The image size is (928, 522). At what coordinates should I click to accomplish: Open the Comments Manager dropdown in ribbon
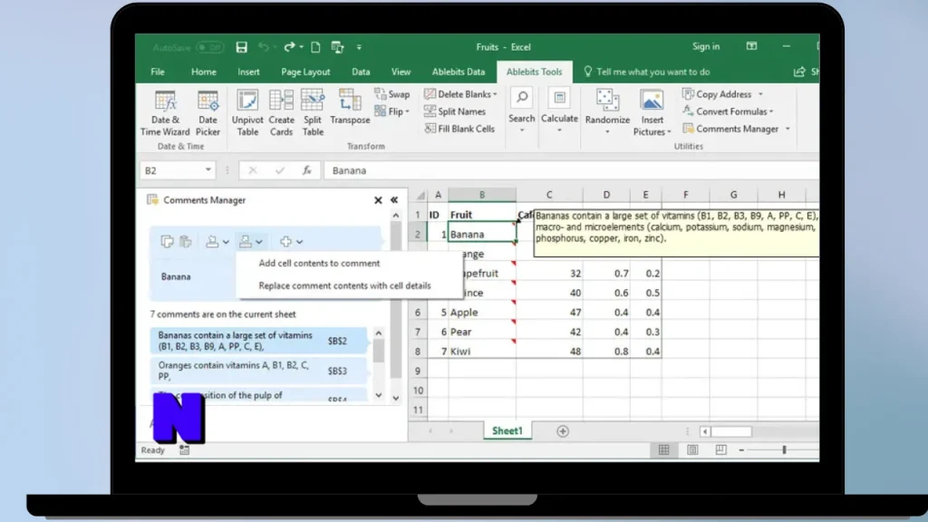[x=788, y=129]
